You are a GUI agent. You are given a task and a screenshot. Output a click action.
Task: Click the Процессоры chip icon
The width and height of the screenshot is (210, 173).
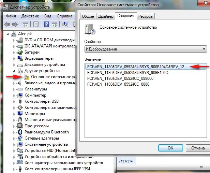20,126
